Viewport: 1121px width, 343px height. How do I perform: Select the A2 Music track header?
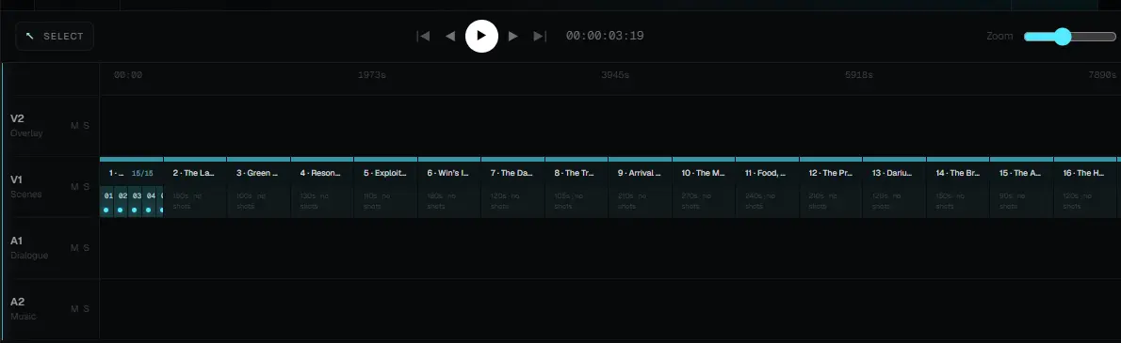pyautogui.click(x=51, y=309)
